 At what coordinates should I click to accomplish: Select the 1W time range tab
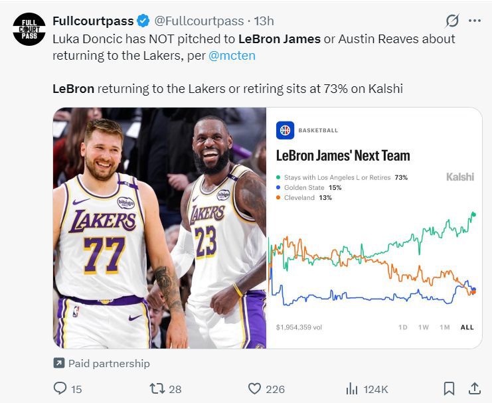(x=424, y=327)
